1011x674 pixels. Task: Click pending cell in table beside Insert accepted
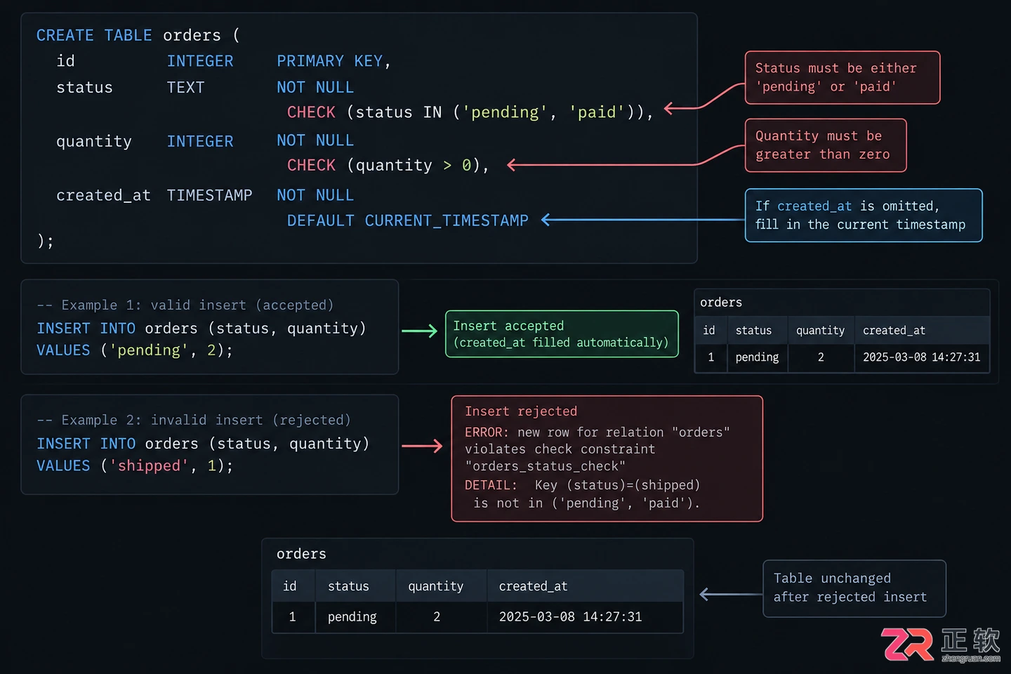click(x=757, y=357)
